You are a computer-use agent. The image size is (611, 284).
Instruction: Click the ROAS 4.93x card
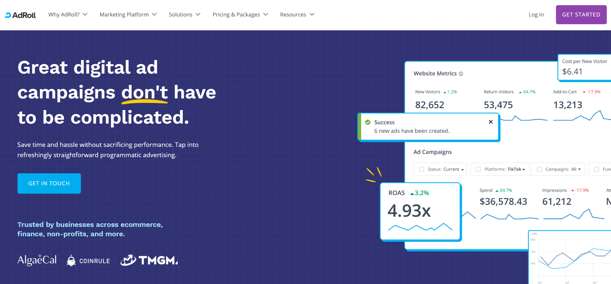click(x=420, y=212)
